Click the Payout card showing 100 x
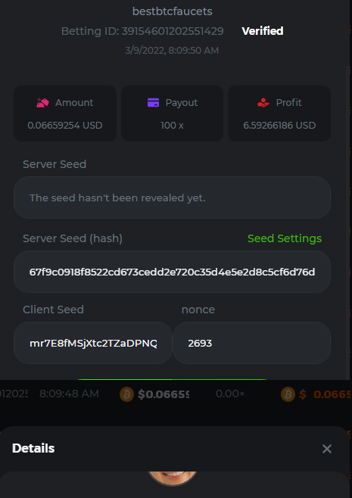Image resolution: width=352 pixels, height=498 pixels. pyautogui.click(x=172, y=114)
